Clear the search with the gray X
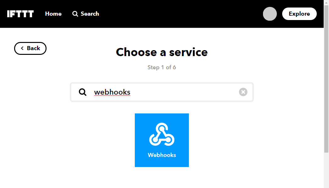Screen dimensions: 329x188 click(x=243, y=92)
